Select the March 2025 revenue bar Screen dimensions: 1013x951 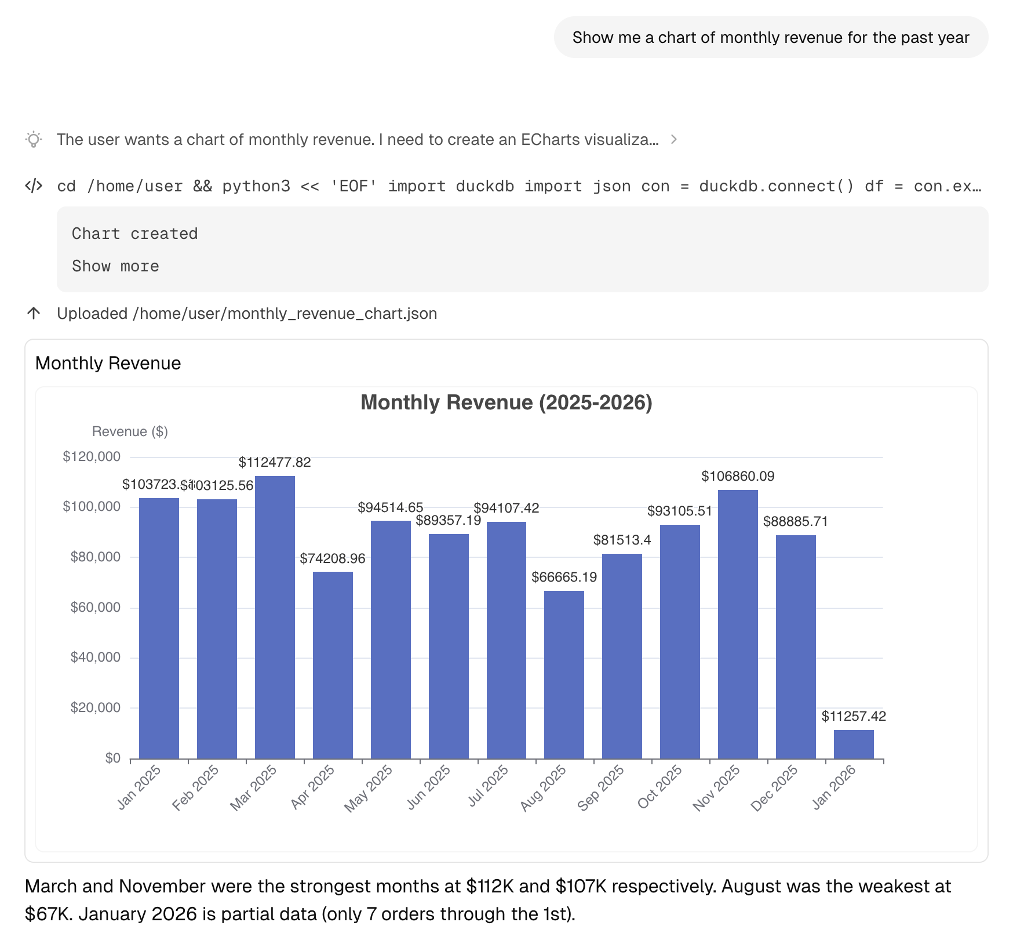(x=276, y=615)
